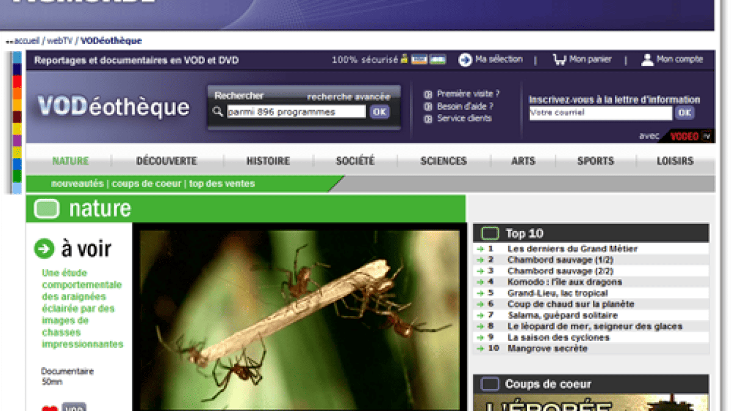Click the VODéothèque breadcrumb link
732x411 pixels.
pyautogui.click(x=111, y=41)
